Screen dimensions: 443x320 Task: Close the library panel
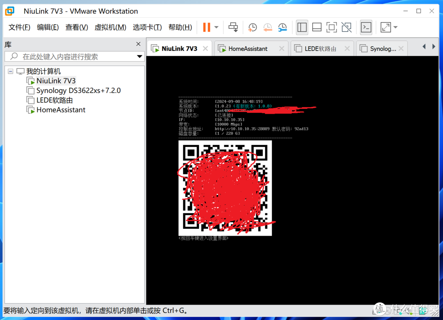[138, 44]
